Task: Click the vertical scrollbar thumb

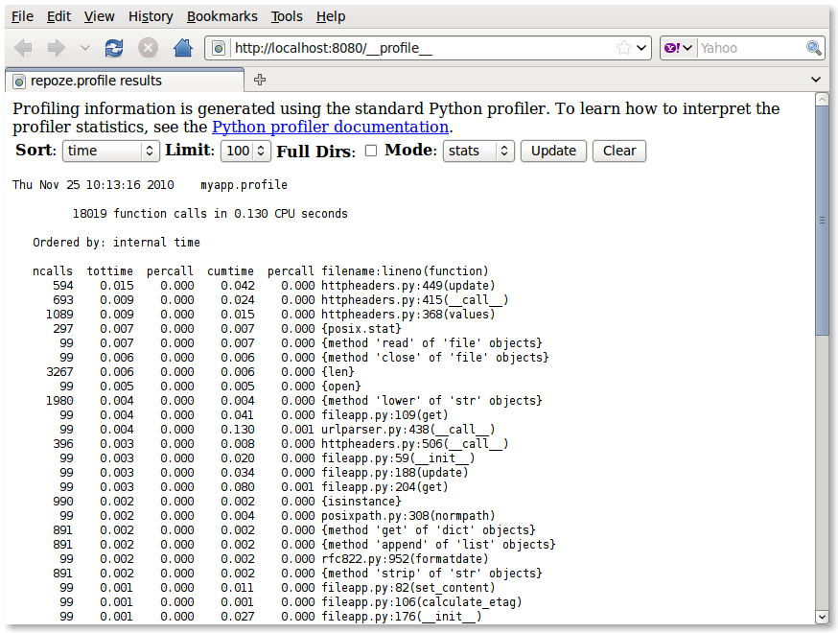Action: point(822,221)
